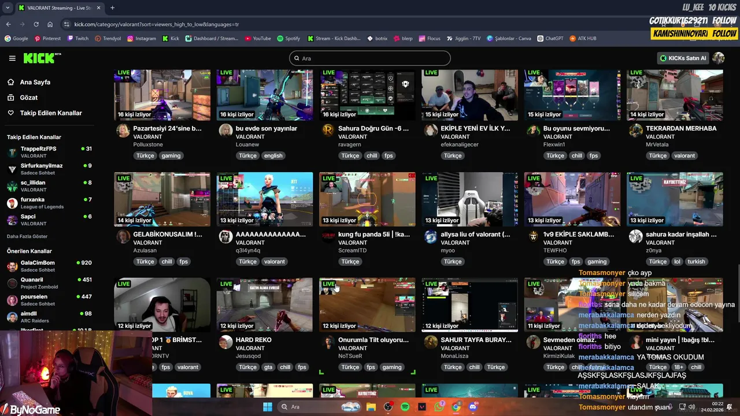Click the Azulasan channel avatar
This screenshot has height=416, width=740.
click(x=123, y=236)
